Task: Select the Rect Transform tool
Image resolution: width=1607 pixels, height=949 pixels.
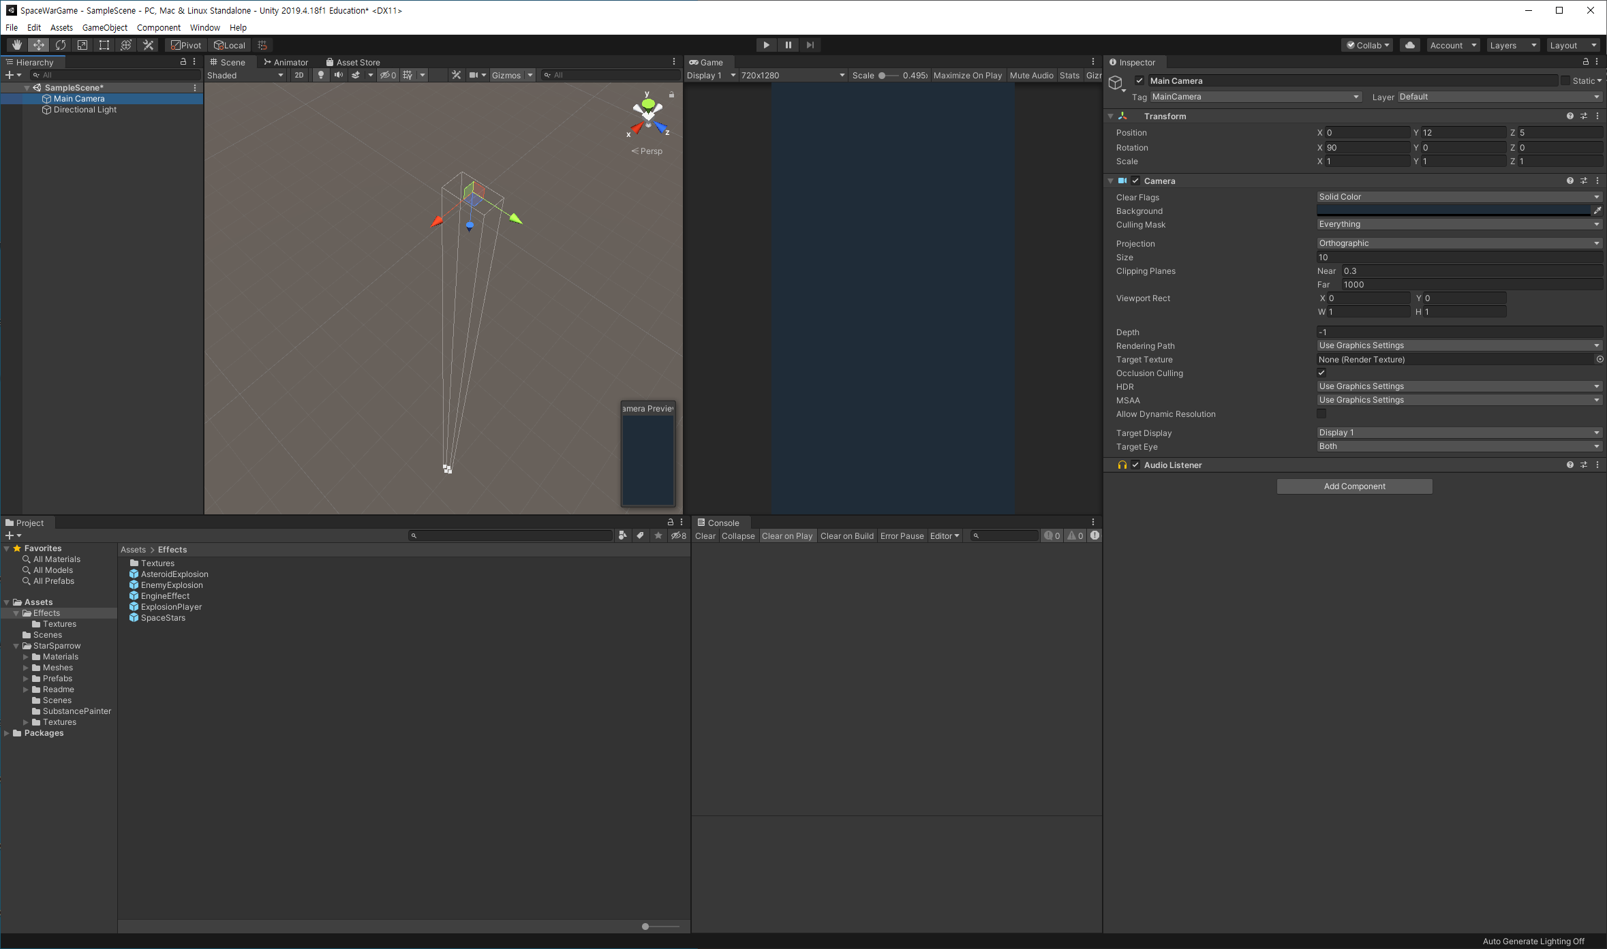Action: (104, 45)
